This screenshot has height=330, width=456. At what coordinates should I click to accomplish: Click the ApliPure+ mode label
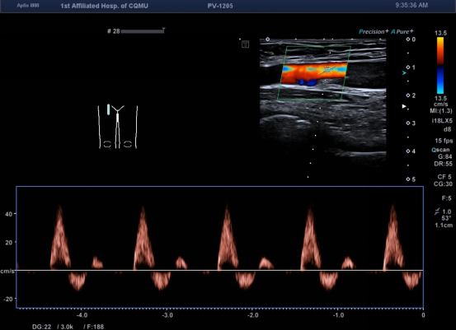(x=402, y=31)
